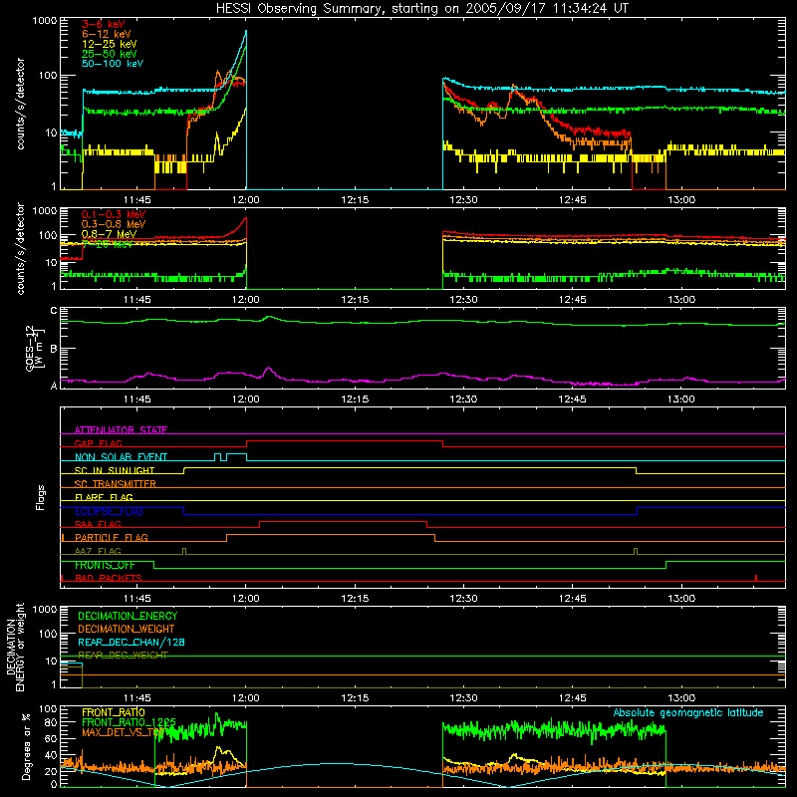797x797 pixels.
Task: Select the SC_TRANSMITTER flag label
Action: tap(116, 484)
